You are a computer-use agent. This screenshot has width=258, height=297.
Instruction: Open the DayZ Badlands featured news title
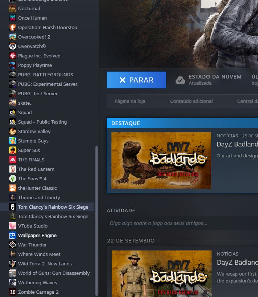tap(237, 144)
